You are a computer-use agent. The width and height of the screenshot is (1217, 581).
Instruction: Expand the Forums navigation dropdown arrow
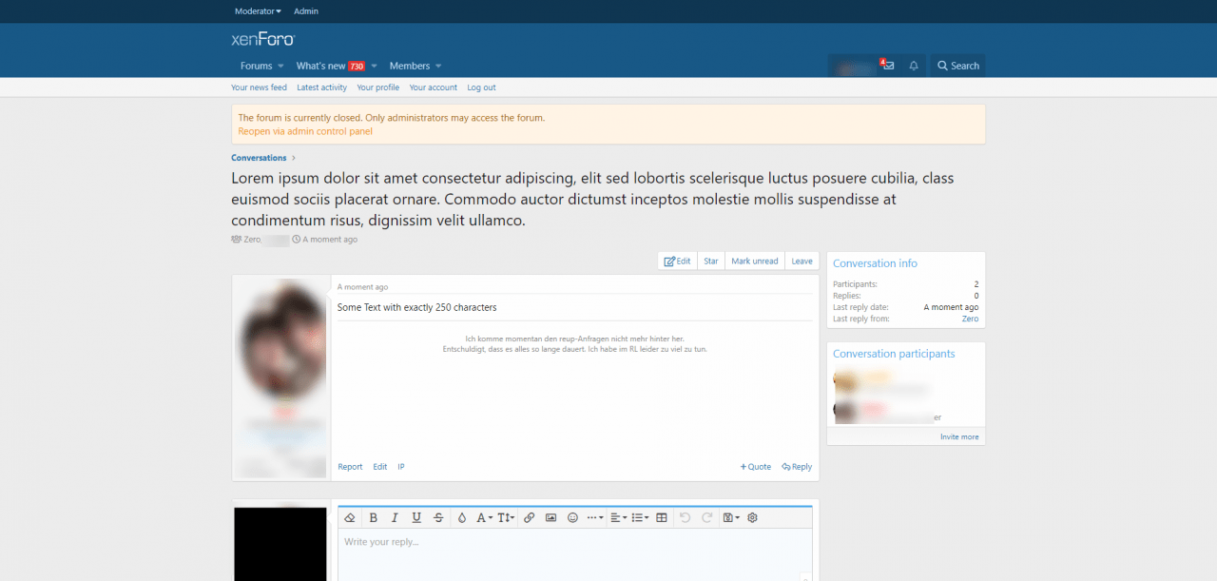(x=281, y=67)
